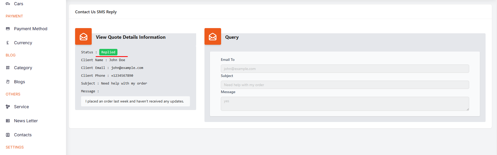Focus the Subject input field

click(345, 85)
